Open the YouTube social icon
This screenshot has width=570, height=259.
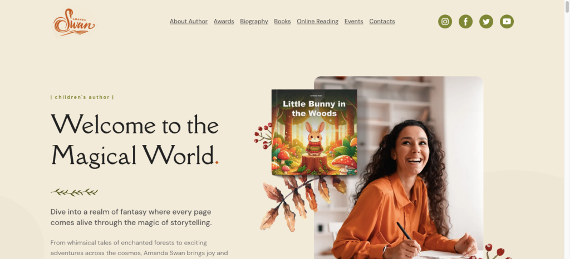(507, 22)
